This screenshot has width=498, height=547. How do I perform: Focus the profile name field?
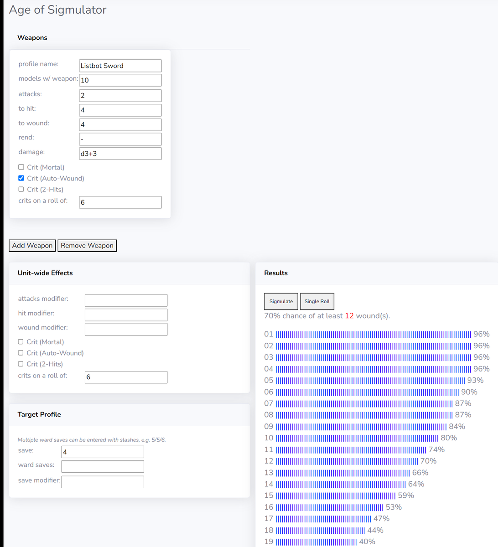[120, 66]
